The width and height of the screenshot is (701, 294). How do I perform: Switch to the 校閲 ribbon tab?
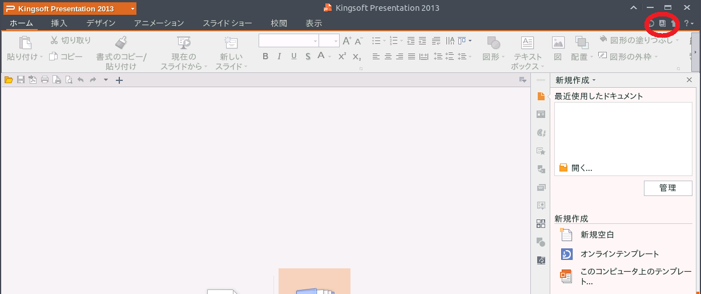[279, 23]
